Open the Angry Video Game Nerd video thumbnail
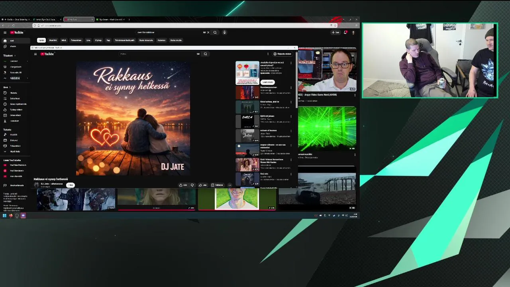This screenshot has height=287, width=510. coord(327,70)
